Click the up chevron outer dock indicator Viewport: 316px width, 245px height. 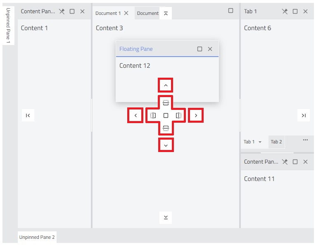pyautogui.click(x=166, y=85)
